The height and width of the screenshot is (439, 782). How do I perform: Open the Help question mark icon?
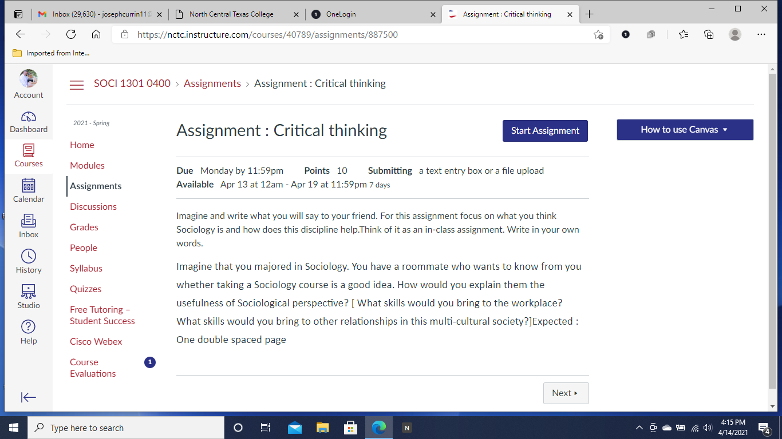point(29,327)
